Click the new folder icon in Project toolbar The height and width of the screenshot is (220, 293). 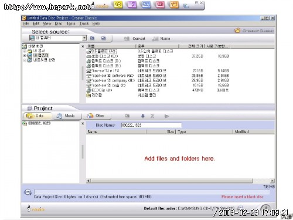127,116
